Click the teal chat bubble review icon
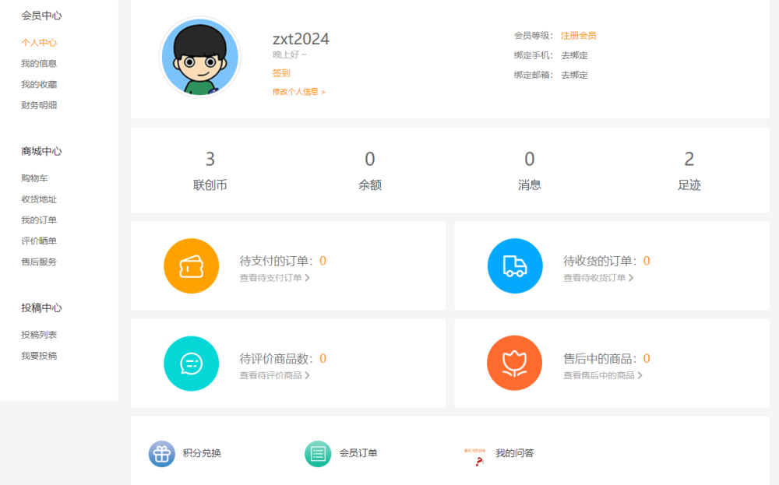 click(192, 364)
